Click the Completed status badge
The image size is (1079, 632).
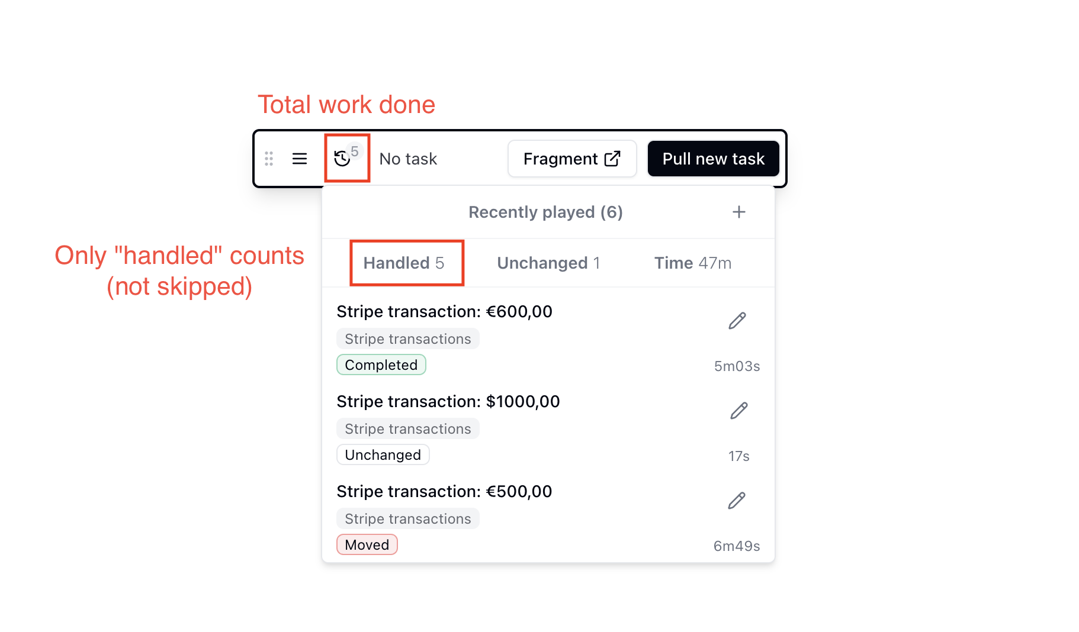381,365
